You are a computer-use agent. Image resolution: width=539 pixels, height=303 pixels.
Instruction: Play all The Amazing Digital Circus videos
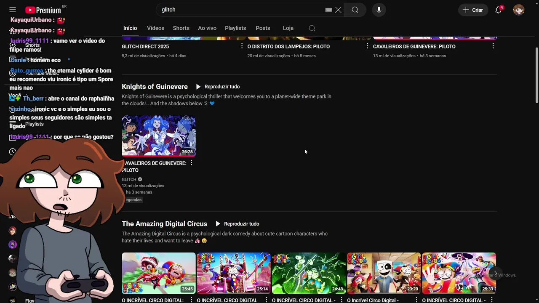237,224
